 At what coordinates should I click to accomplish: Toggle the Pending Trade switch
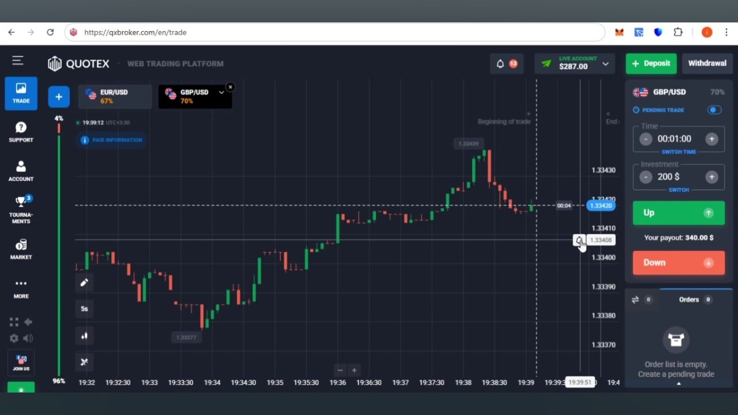click(714, 110)
